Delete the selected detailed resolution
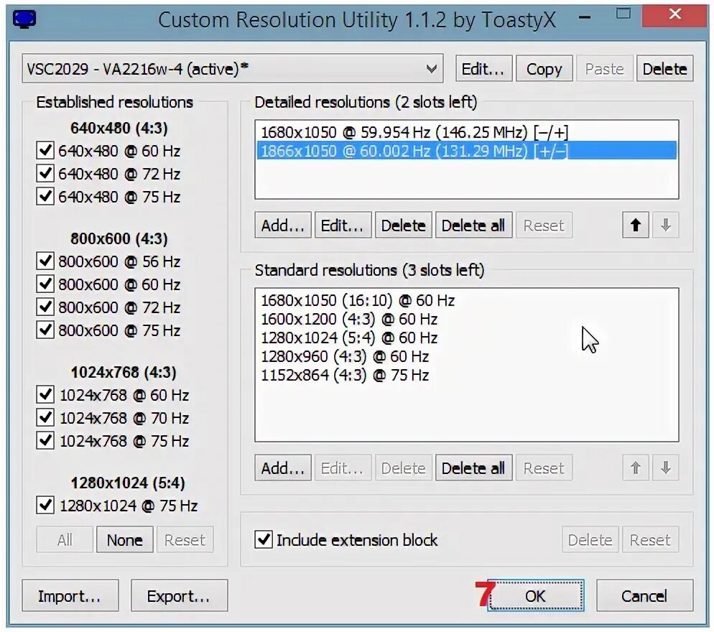This screenshot has width=714, height=632. (x=404, y=225)
